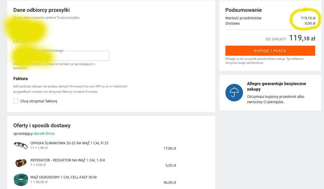324x189 pixels.
Task: Tick the 'Chcę otrzymać fakturę' checkbox
Action: click(x=16, y=101)
